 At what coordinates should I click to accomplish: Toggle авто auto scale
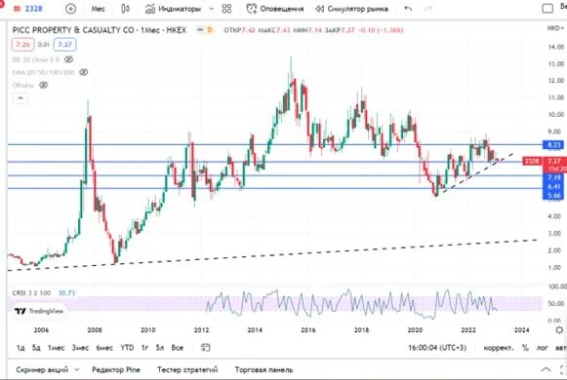(x=560, y=348)
